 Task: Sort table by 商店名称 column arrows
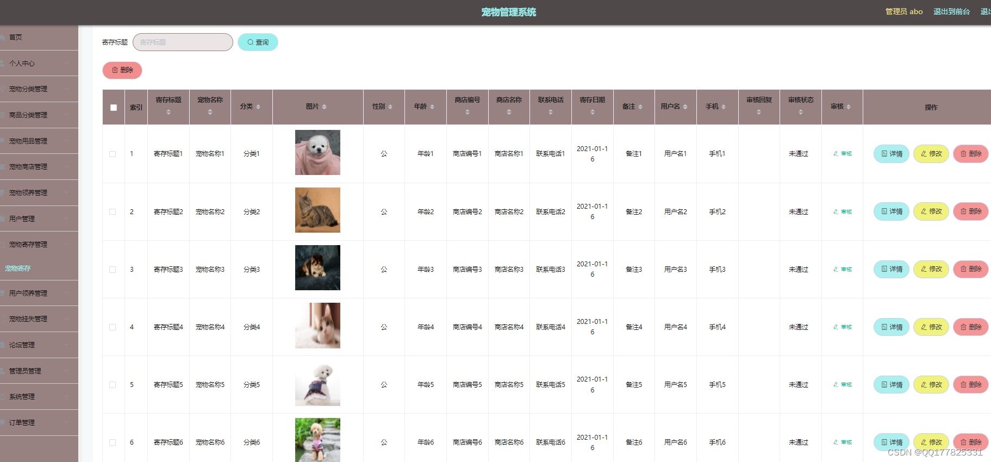click(x=509, y=112)
